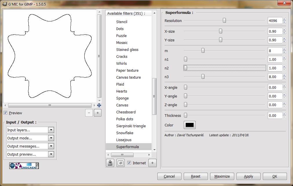
Task: Zoom out the preview with minus button
Action: (x=89, y=113)
